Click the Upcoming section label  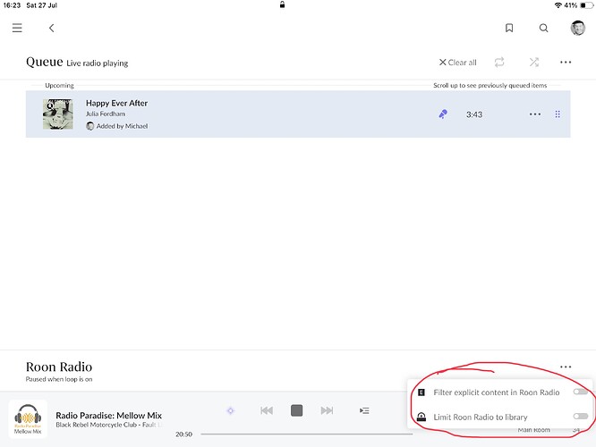tap(59, 86)
